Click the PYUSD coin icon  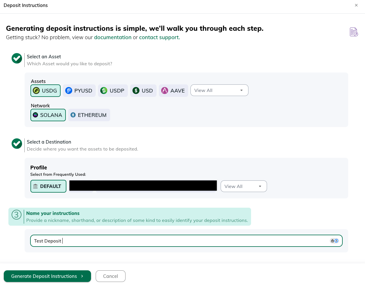click(69, 90)
